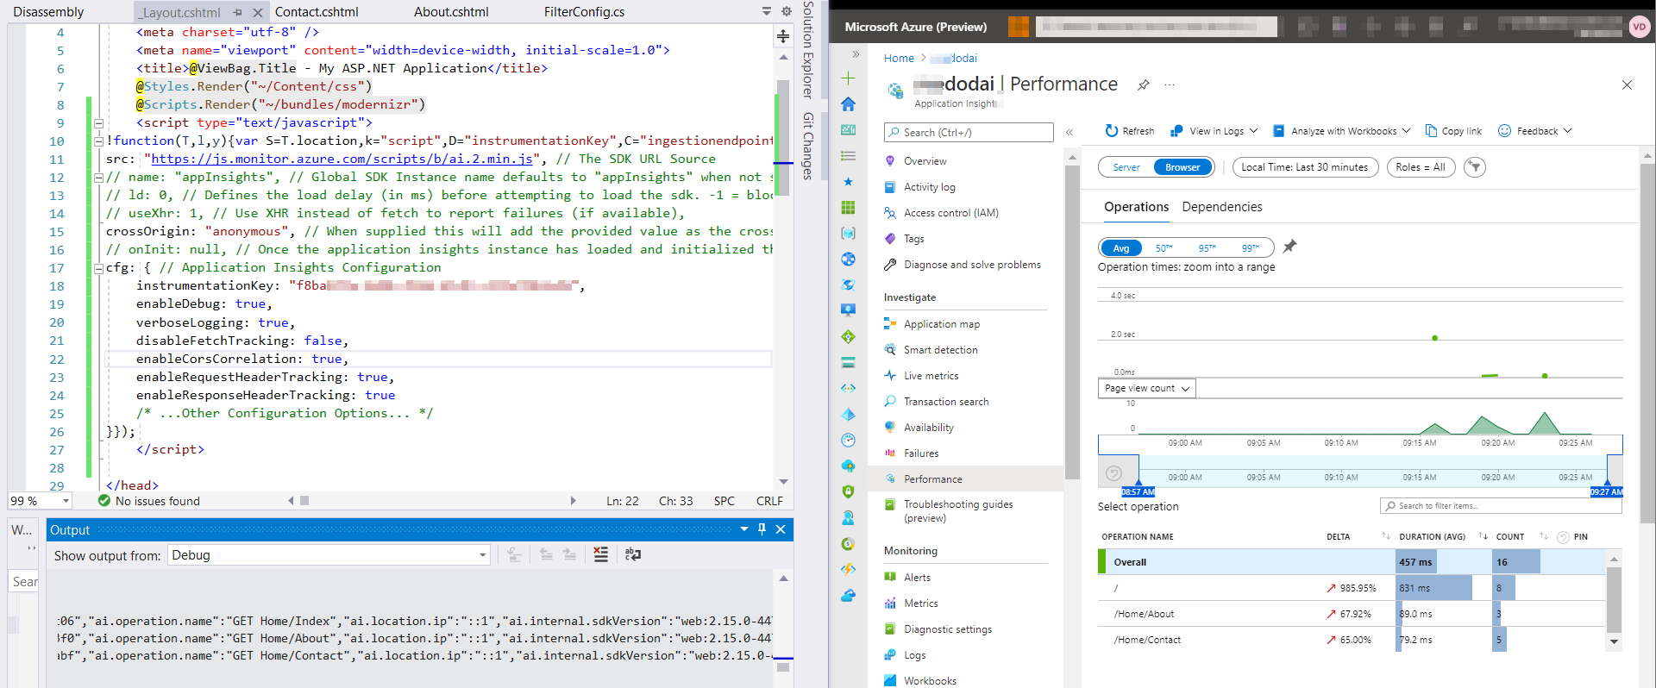Open the Git Changes side tab
The image size is (1656, 688).
pyautogui.click(x=808, y=146)
